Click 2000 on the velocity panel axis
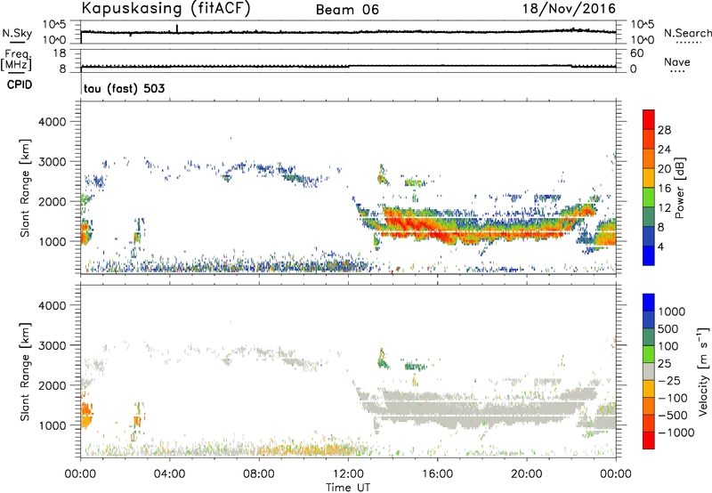712x493 pixels. pos(52,385)
